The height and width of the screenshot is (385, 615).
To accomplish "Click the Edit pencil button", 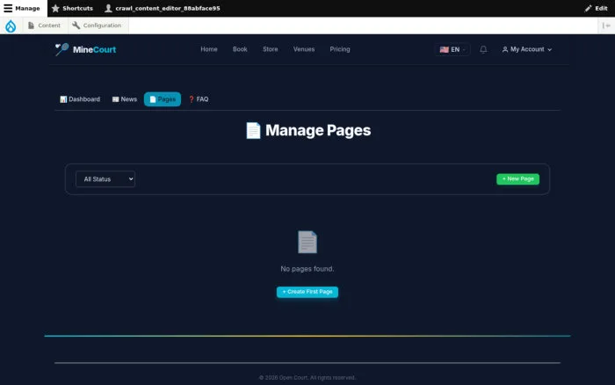I will (596, 8).
